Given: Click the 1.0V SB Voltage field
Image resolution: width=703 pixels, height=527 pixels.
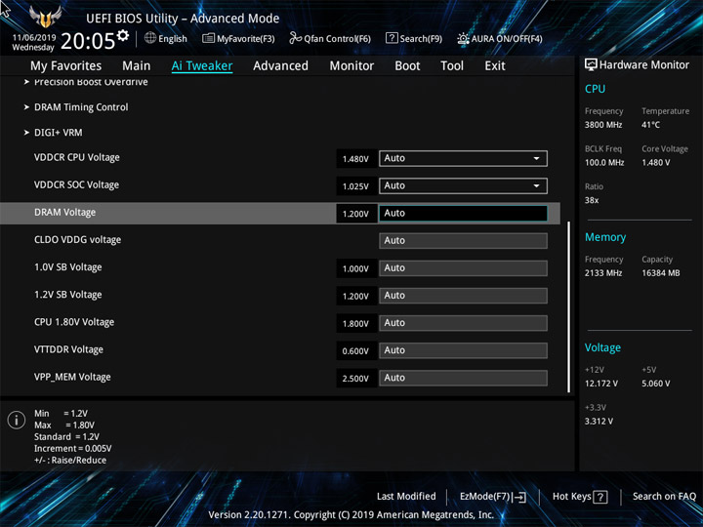Looking at the screenshot, I should point(463,268).
